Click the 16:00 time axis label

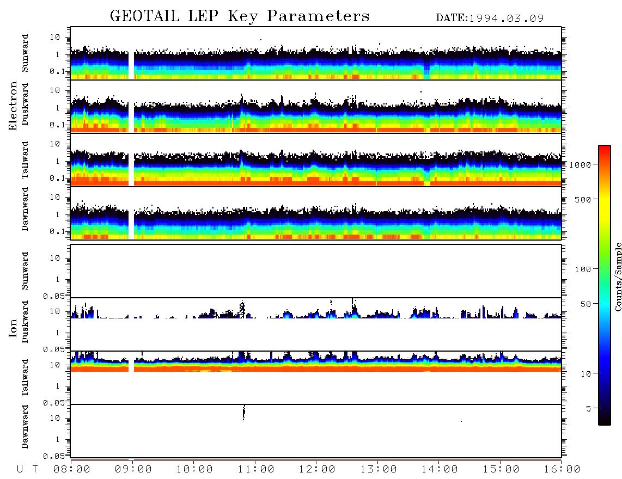click(562, 469)
